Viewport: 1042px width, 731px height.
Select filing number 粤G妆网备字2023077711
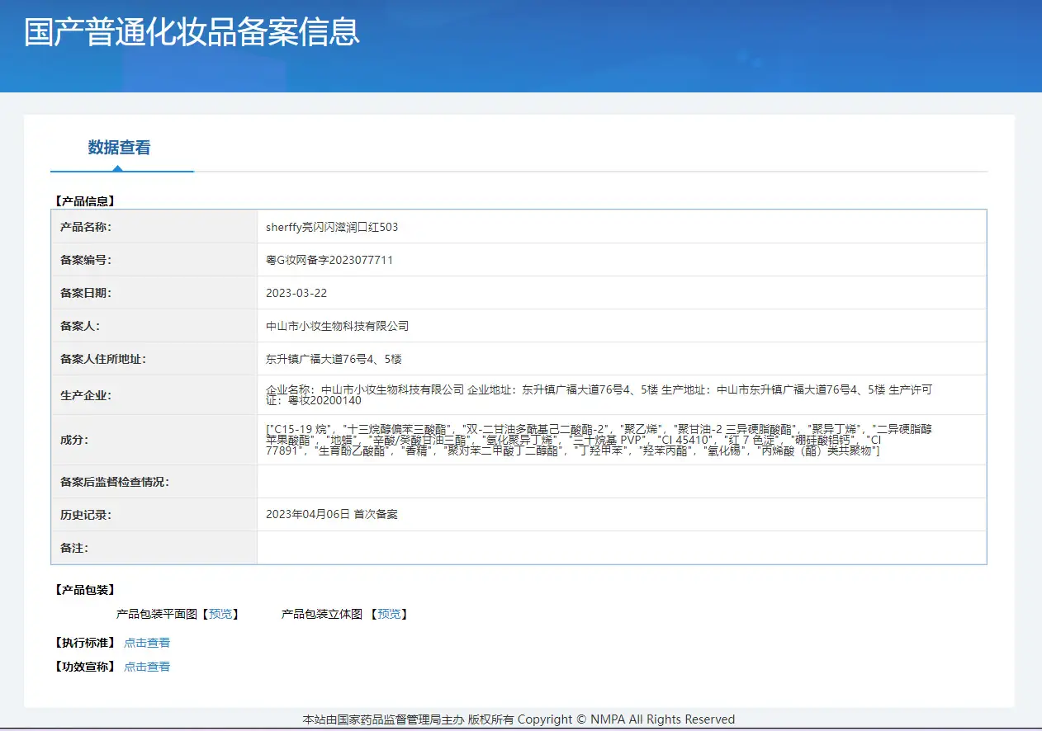pos(329,260)
